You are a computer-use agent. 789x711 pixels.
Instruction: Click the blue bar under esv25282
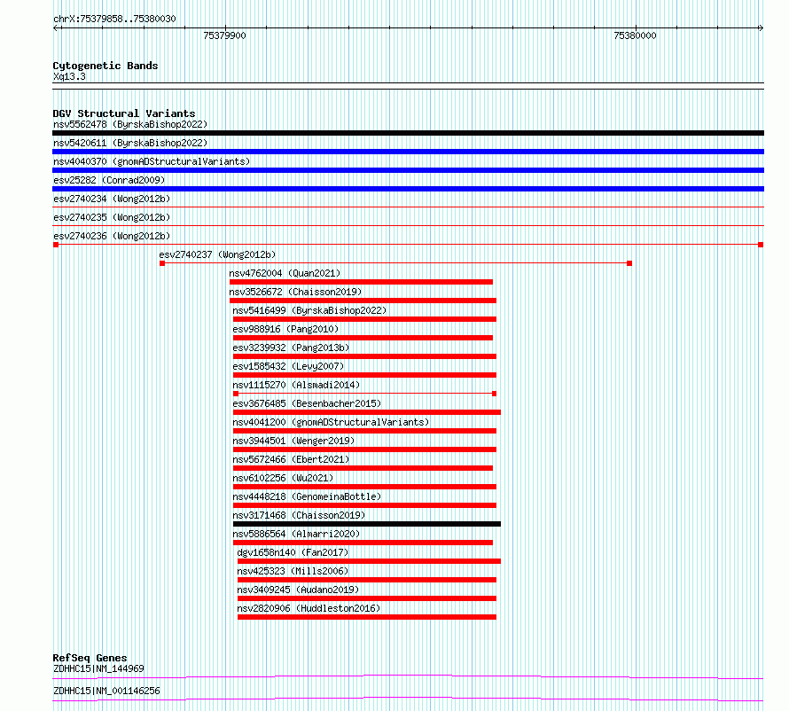[x=408, y=189]
